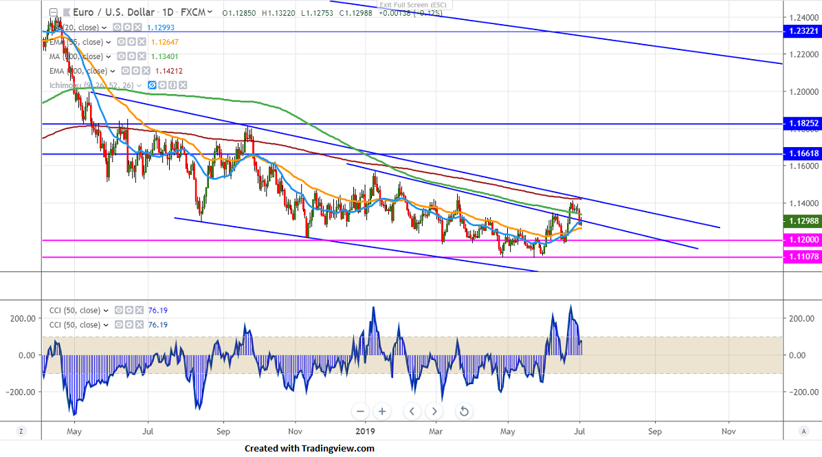Click the flag icon beside Euro / U.S. Dollar
The width and height of the screenshot is (822, 457).
pos(67,12)
